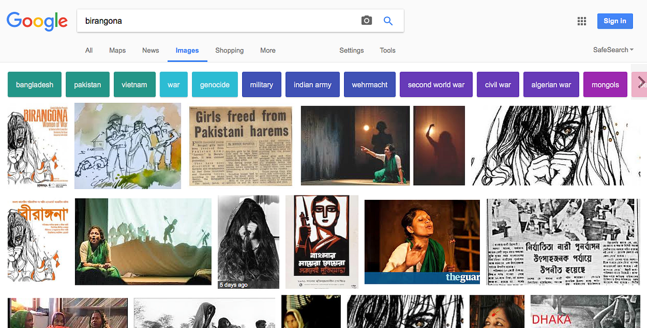Click the Google logo

point(37,21)
